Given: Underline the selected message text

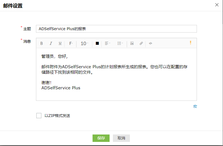Looking at the screenshot, I should point(60,43).
